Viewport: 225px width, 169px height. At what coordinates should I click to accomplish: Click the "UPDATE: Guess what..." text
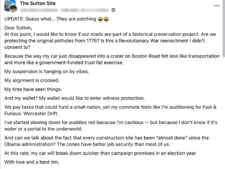[49, 19]
